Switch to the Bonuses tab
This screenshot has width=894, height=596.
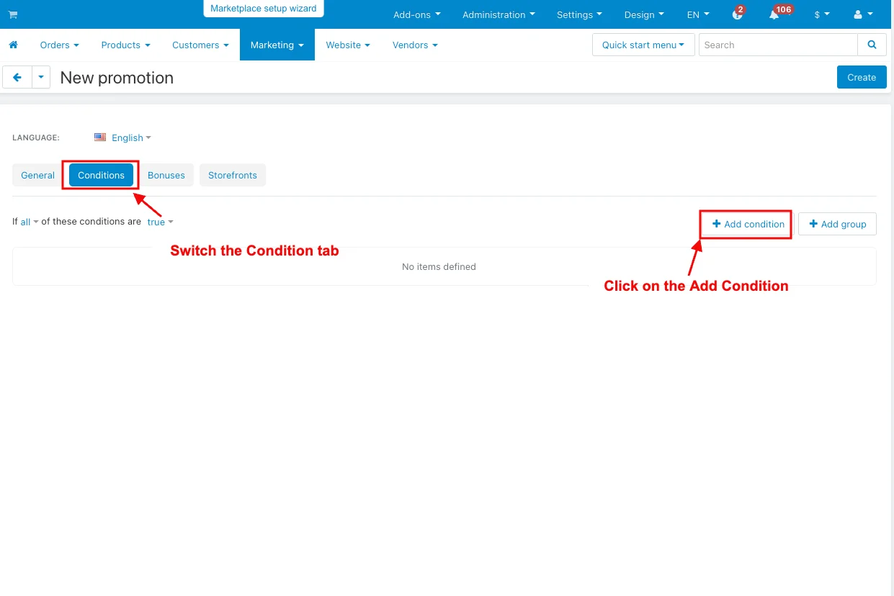coord(166,175)
